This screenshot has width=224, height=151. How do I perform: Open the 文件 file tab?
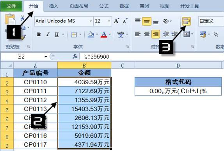click(11, 6)
